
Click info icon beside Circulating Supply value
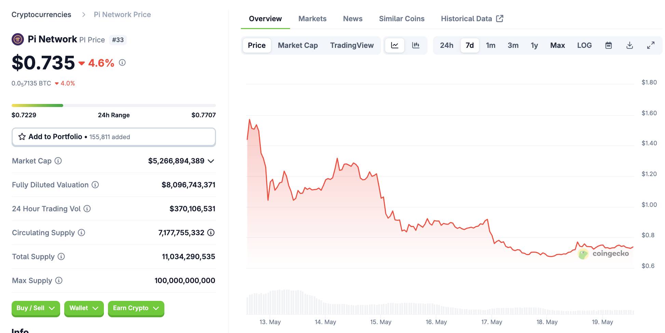(211, 232)
